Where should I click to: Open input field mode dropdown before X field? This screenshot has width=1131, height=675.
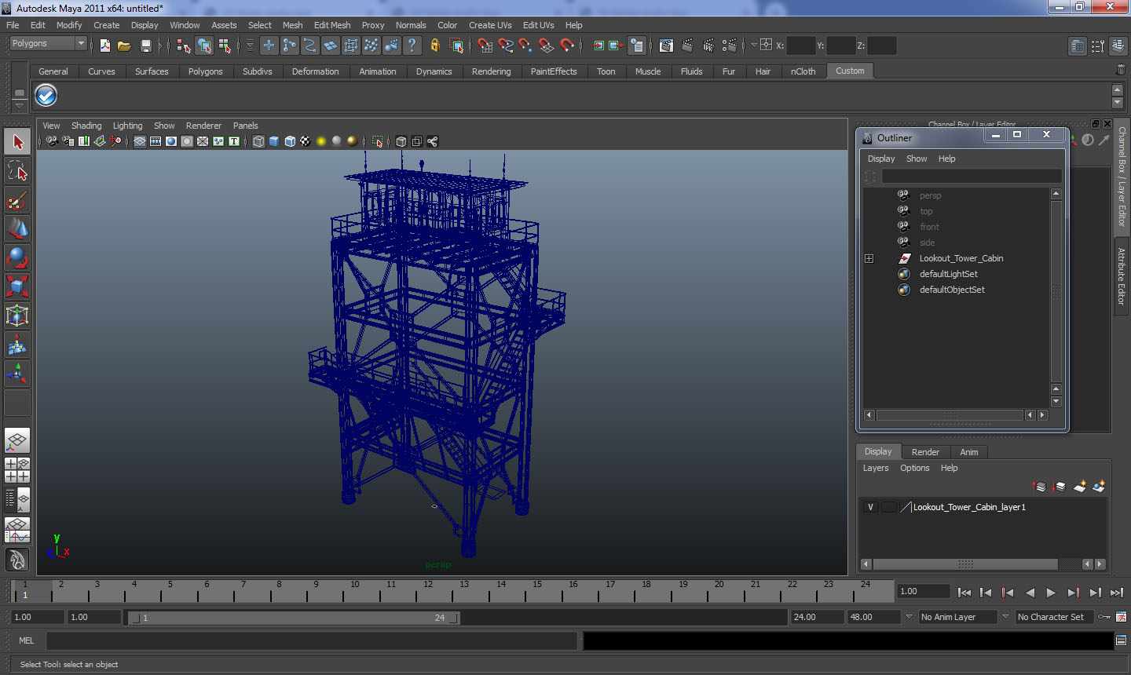click(754, 46)
